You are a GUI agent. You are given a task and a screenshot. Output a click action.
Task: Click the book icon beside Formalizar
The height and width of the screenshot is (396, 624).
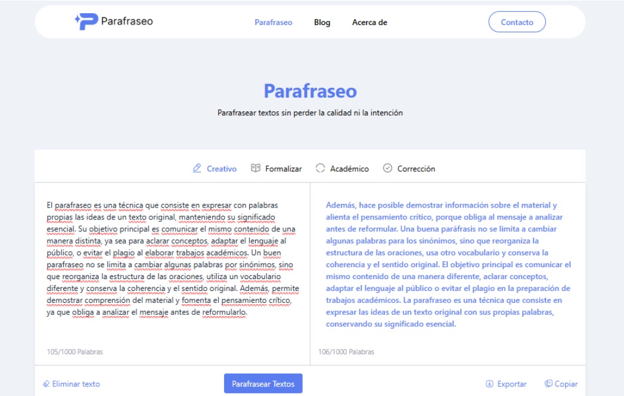tap(256, 169)
